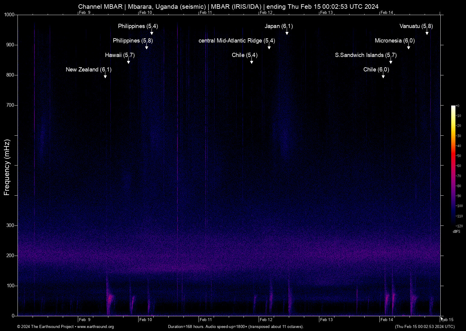Select the Feb 13 date tick label

coord(327,320)
